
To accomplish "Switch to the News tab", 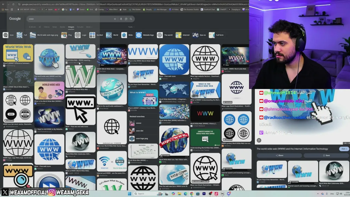I will pyautogui.click(x=55, y=27).
